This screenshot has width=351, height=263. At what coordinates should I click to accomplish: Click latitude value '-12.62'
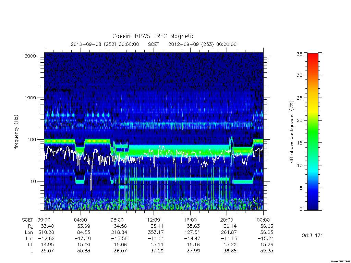tap(46, 239)
